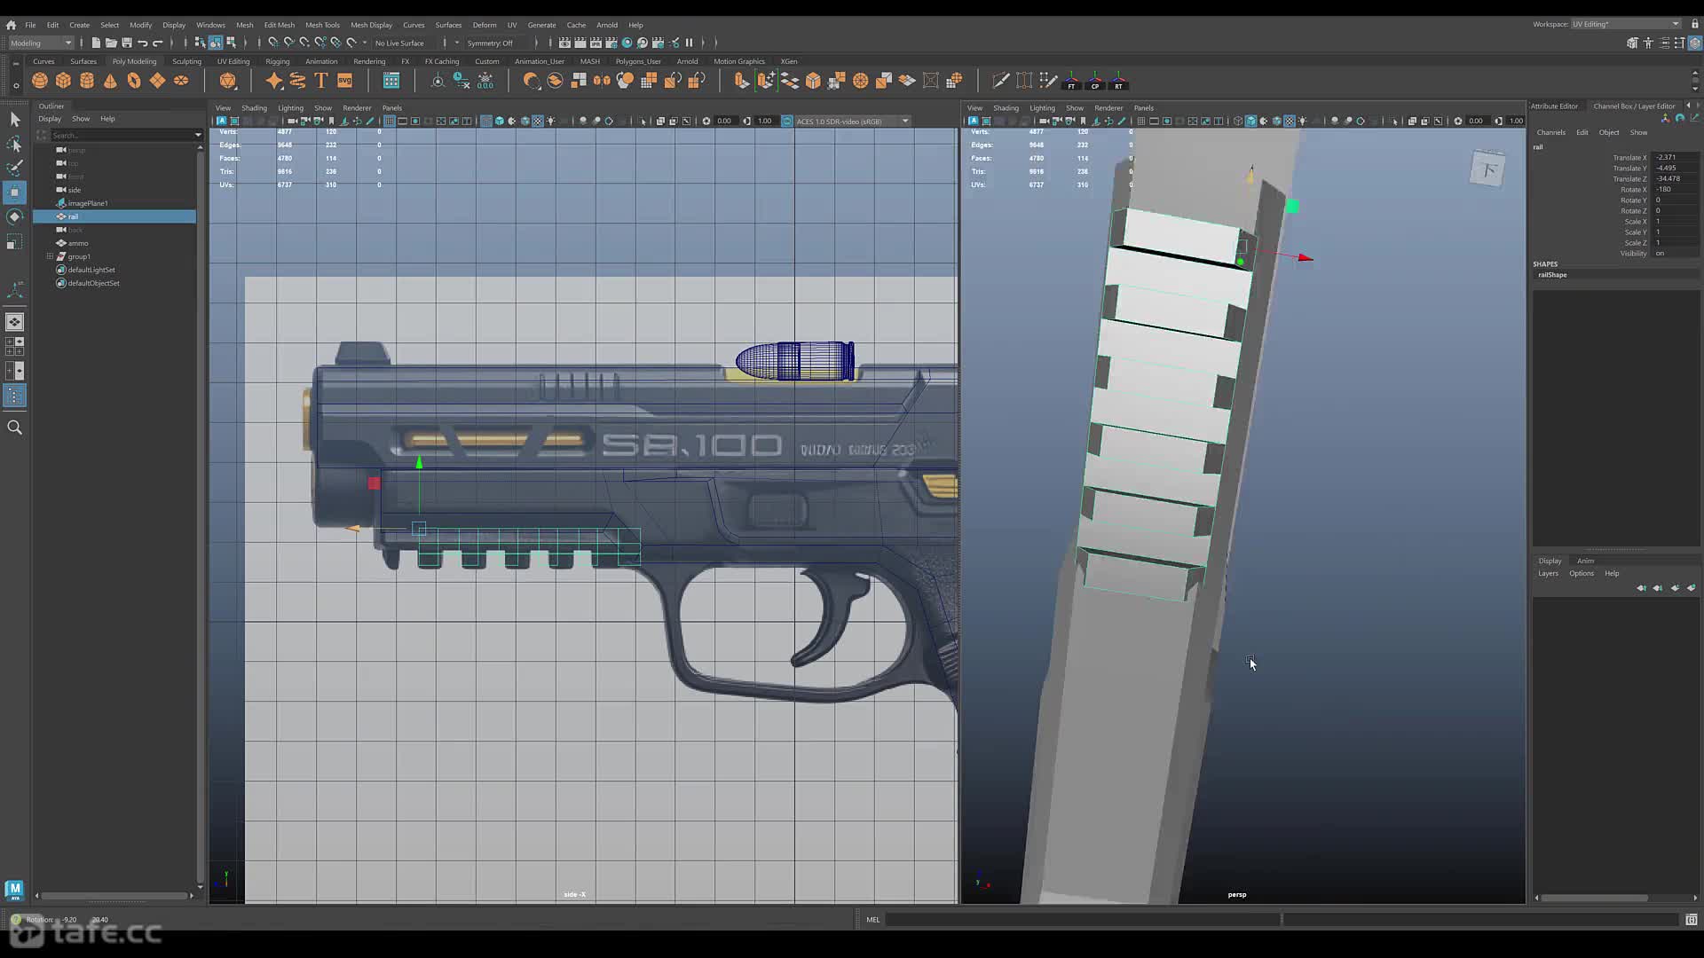Image resolution: width=1704 pixels, height=958 pixels.
Task: Select the polygon sphere shelf icon
Action: pos(40,81)
